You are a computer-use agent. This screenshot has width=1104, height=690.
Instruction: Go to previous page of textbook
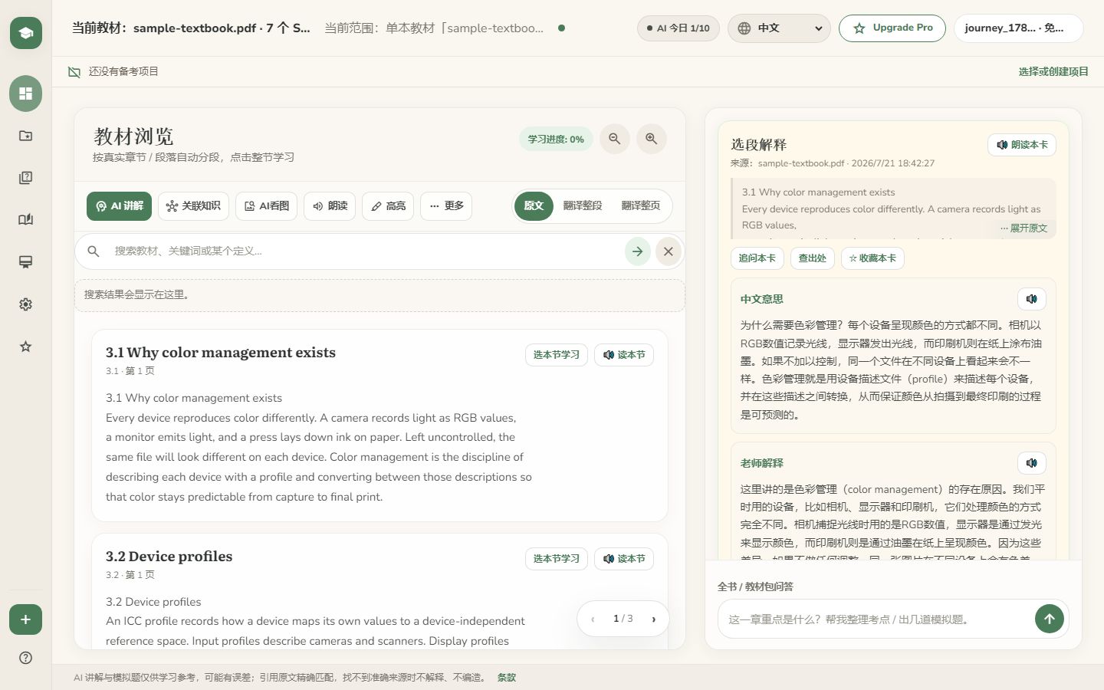pos(593,619)
